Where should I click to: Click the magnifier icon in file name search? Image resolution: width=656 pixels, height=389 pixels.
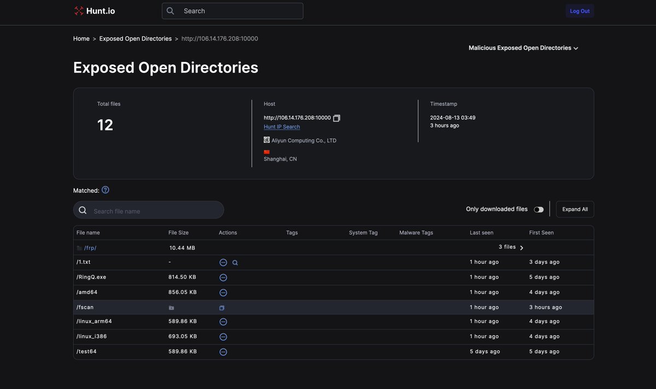click(83, 211)
